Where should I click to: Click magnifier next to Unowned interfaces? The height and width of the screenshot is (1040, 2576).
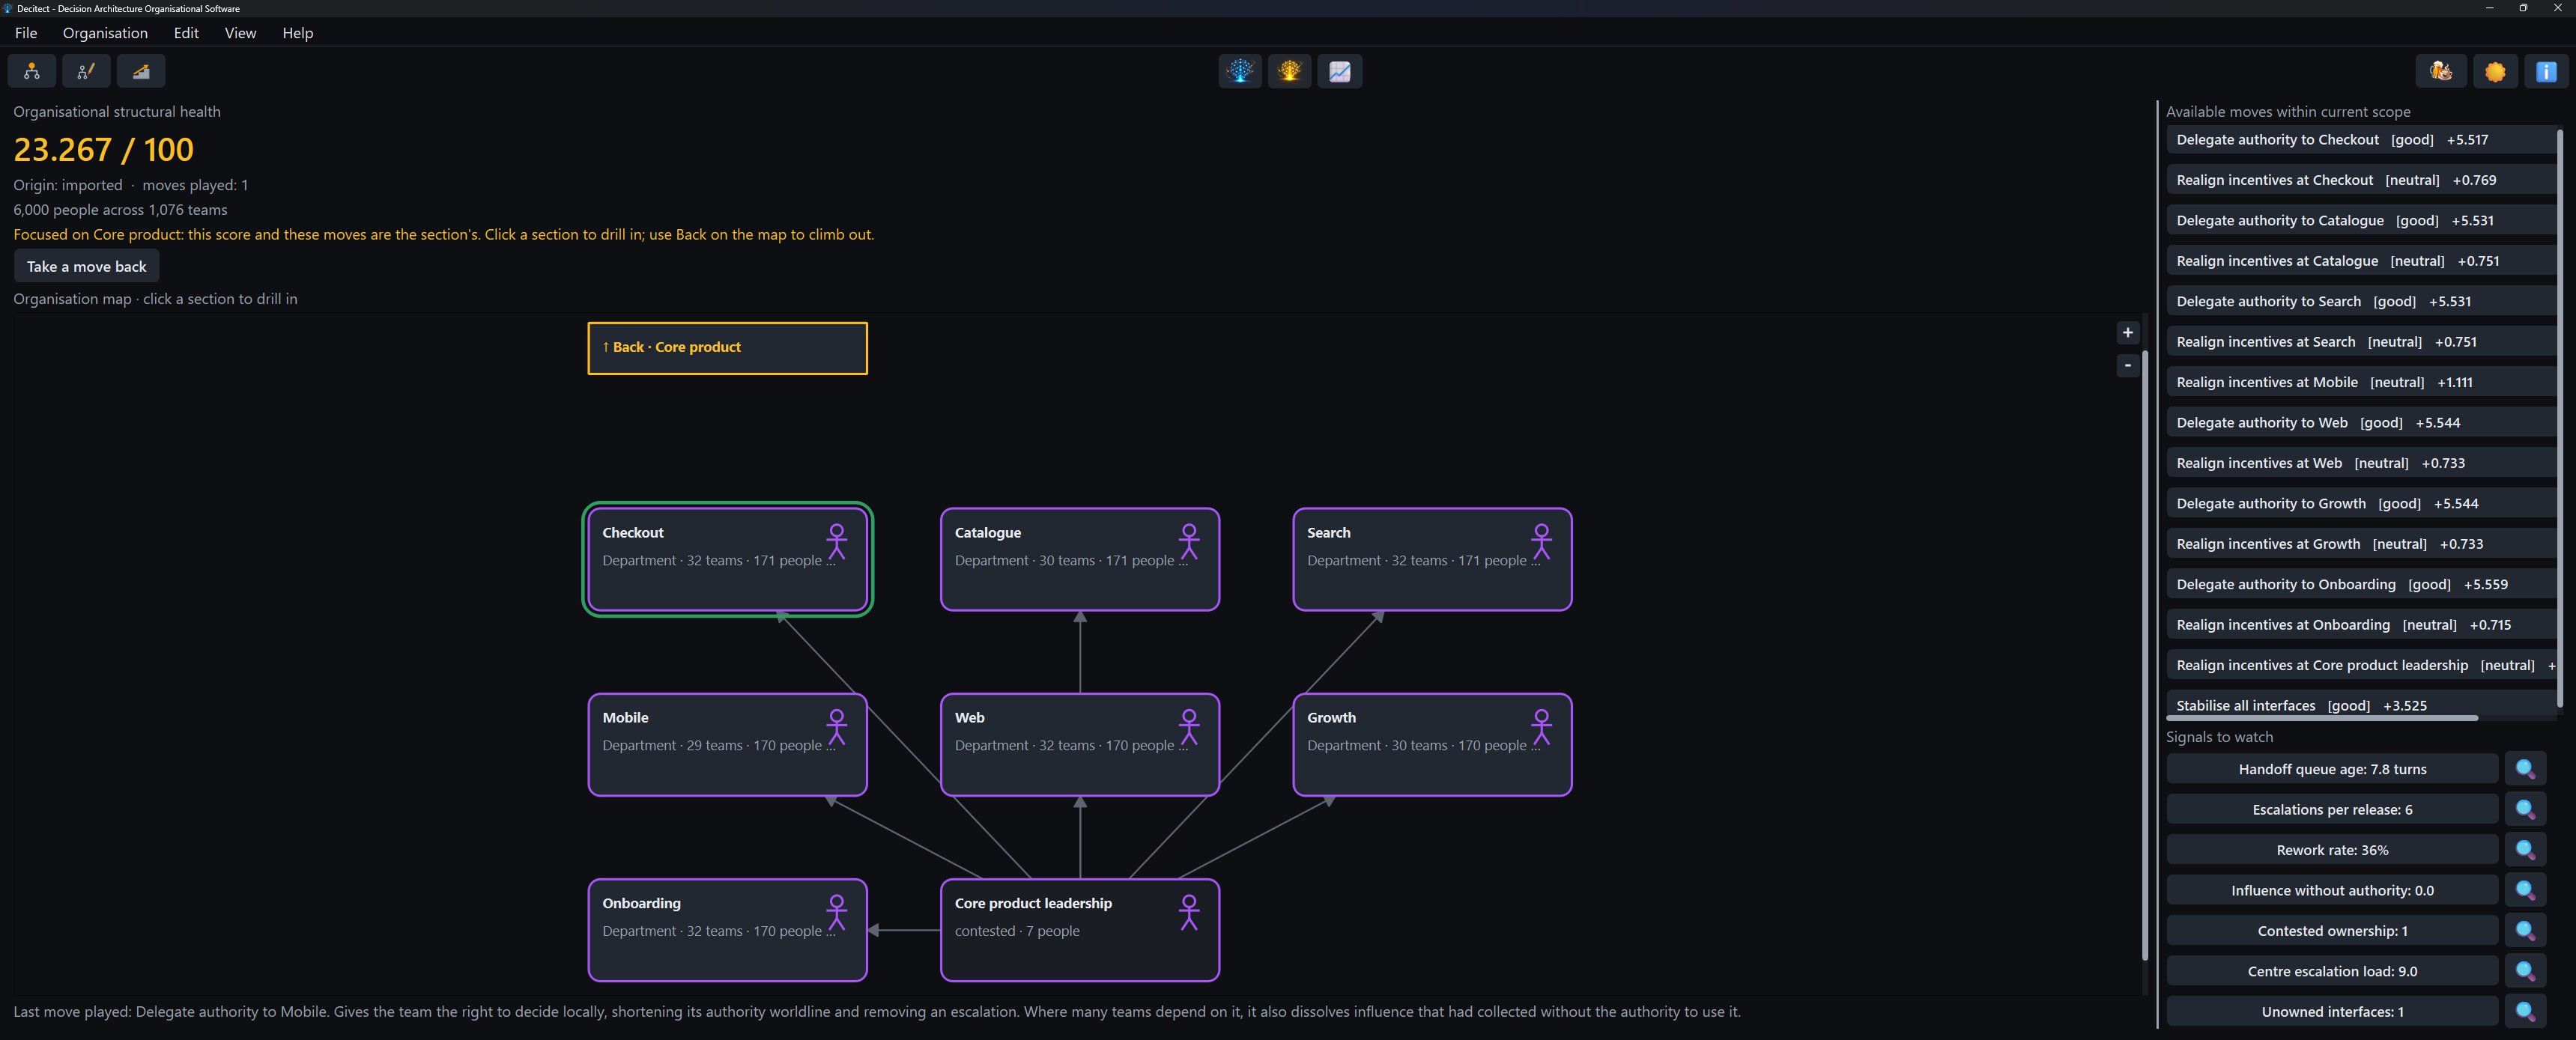click(2525, 1011)
